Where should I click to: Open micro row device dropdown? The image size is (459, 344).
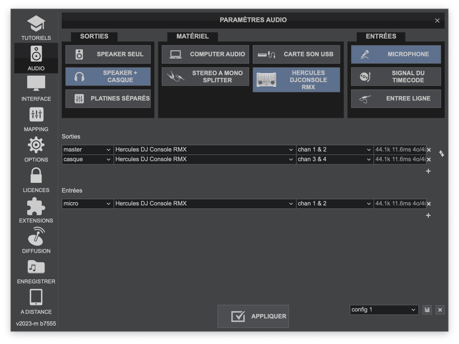[205, 204]
